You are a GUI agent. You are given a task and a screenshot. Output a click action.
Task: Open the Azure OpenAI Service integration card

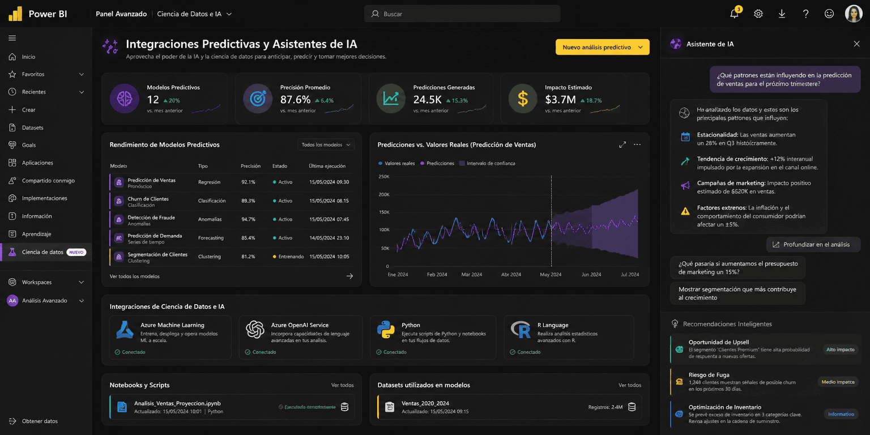(301, 337)
